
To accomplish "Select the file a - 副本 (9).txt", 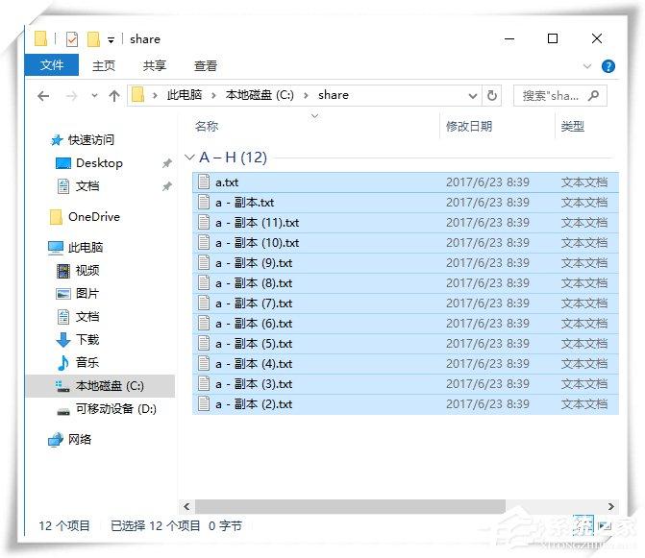I will click(406, 262).
